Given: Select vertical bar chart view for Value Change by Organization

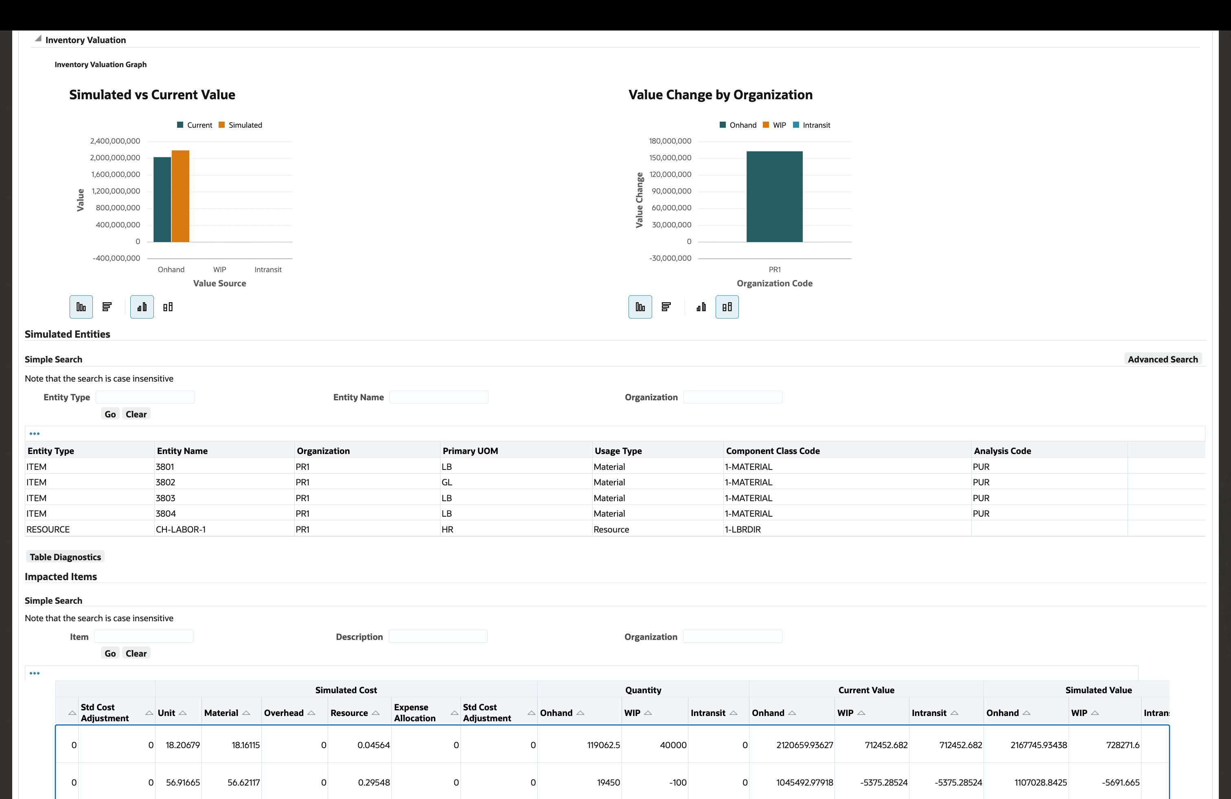Looking at the screenshot, I should (640, 306).
